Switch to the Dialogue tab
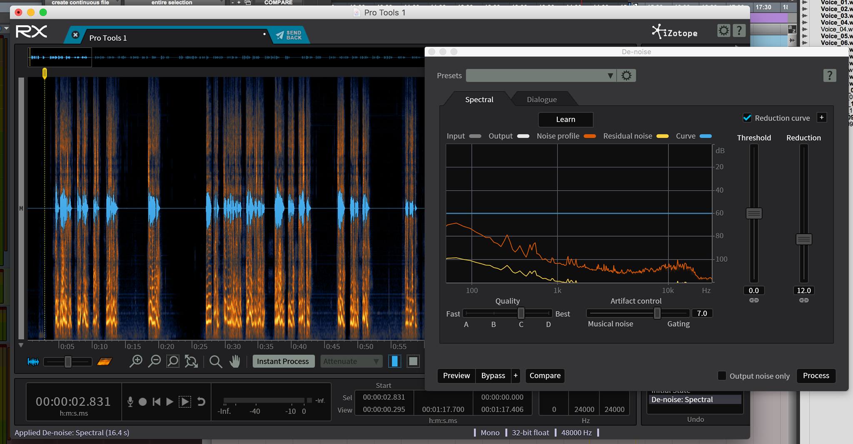The image size is (853, 444). (541, 100)
